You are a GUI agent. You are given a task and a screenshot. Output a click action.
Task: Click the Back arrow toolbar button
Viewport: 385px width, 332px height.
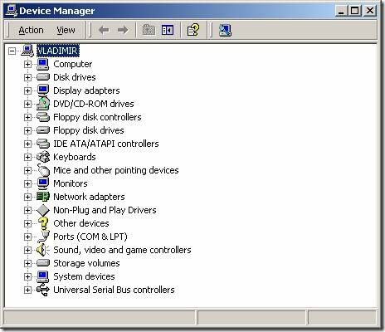point(104,30)
